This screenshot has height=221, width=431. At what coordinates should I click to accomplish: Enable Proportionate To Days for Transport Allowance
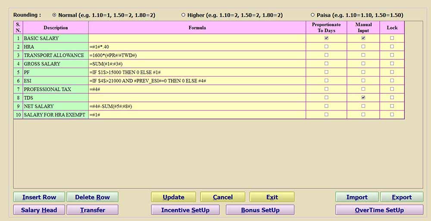(326, 55)
